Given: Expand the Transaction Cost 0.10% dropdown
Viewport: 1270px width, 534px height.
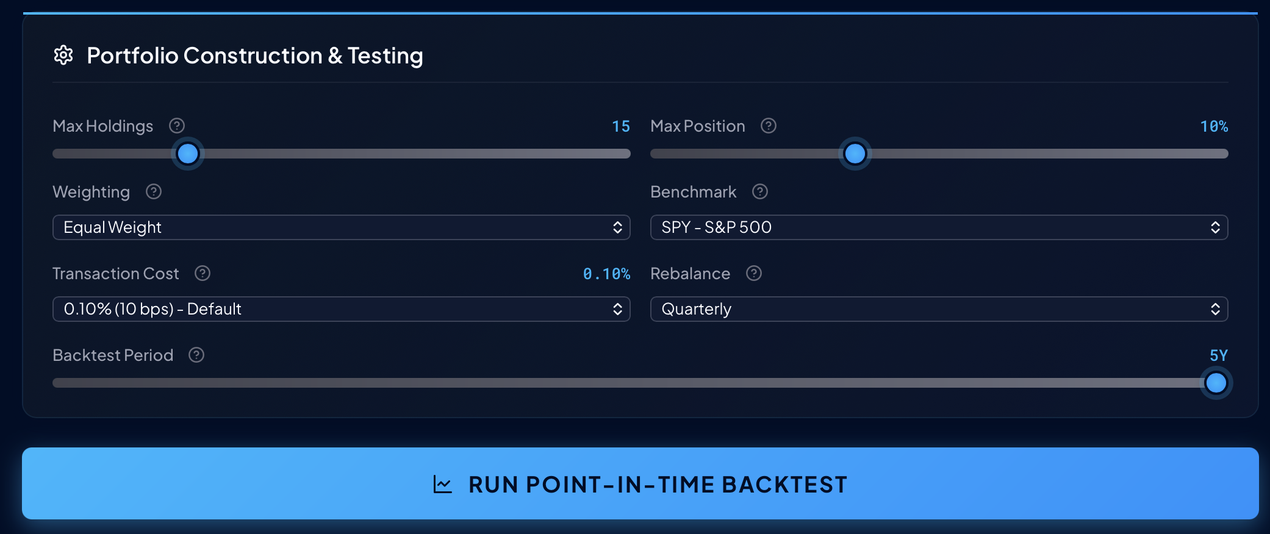Looking at the screenshot, I should click(x=341, y=309).
